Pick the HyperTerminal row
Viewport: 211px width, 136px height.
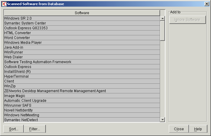(82, 76)
